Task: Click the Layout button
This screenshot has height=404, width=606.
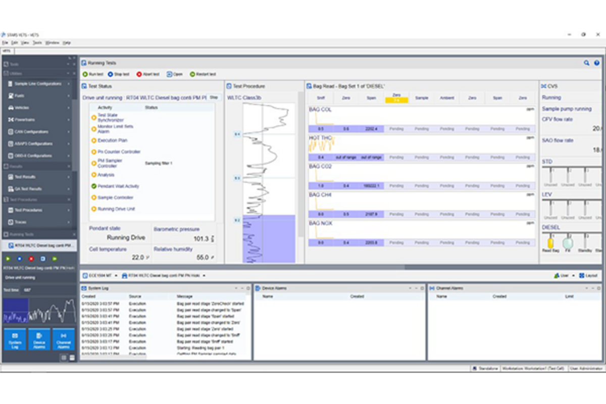Action: 588,276
